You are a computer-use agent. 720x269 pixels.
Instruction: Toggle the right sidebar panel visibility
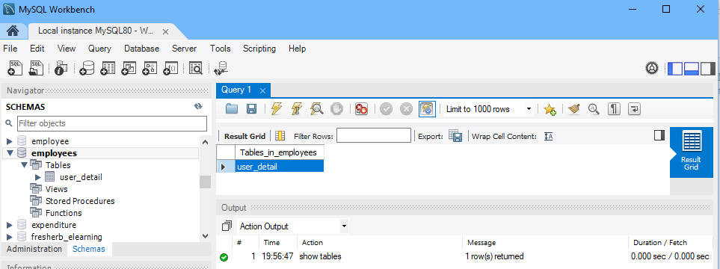pyautogui.click(x=707, y=68)
